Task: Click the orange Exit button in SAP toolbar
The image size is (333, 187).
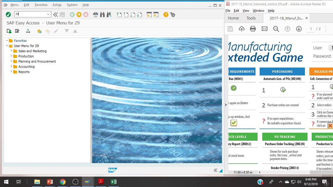Action: (x=79, y=15)
